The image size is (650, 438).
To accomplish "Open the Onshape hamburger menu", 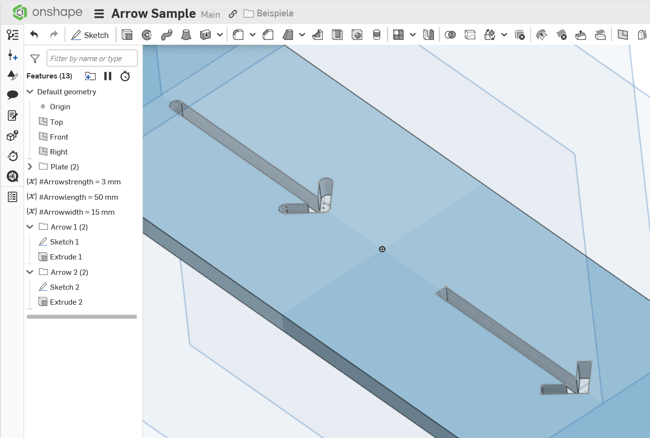I will click(99, 14).
